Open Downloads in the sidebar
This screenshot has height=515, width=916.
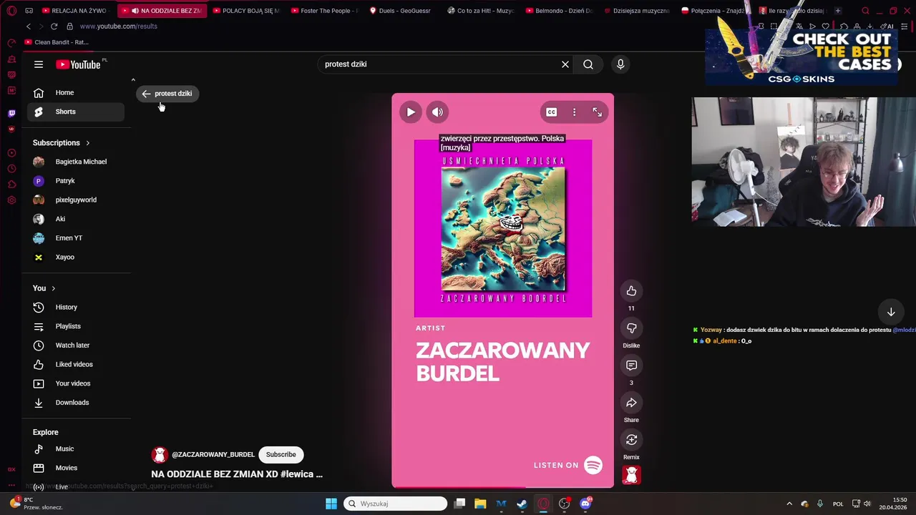click(x=76, y=403)
